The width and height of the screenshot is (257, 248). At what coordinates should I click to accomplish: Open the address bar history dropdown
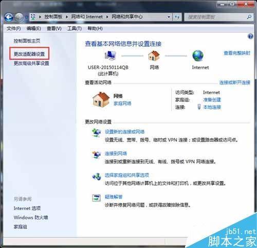(x=169, y=17)
